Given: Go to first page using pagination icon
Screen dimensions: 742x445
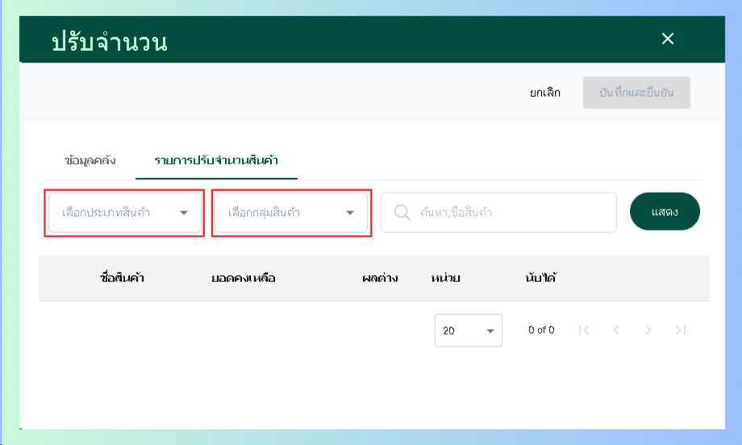Looking at the screenshot, I should (x=584, y=330).
